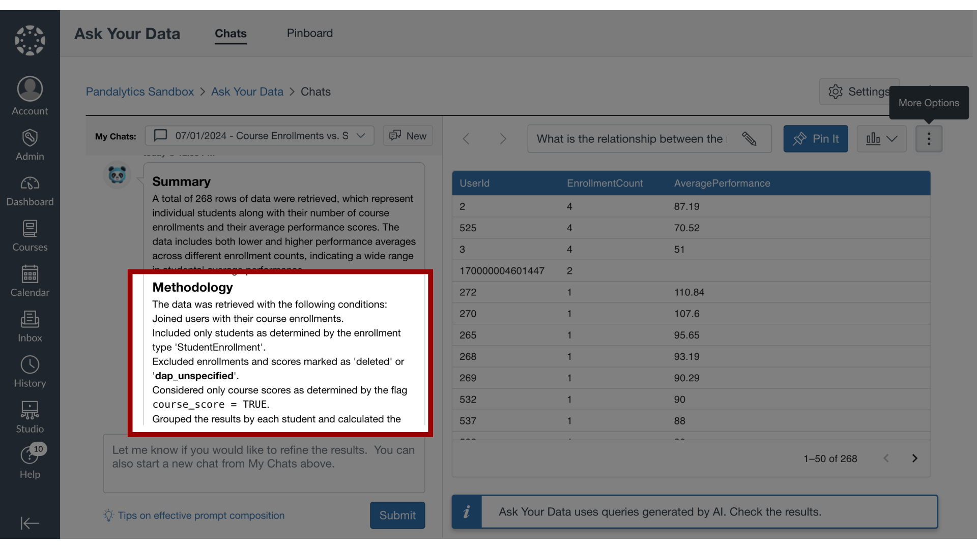Click the Ask Your Data breadcrumb link
This screenshot has height=549, width=977.
coord(247,91)
